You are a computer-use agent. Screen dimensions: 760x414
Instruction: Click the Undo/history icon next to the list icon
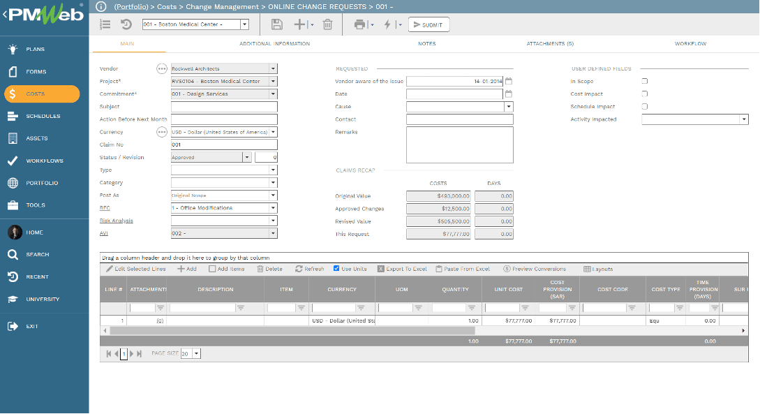pyautogui.click(x=126, y=24)
